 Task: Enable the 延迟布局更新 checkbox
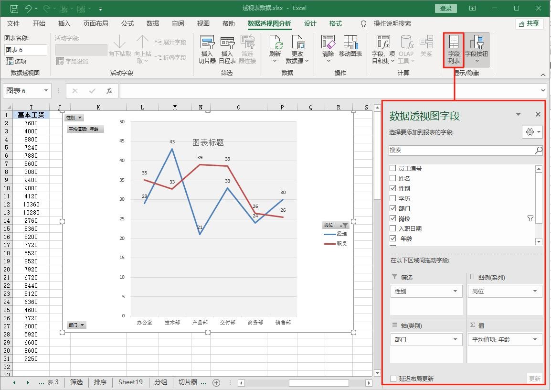click(393, 379)
